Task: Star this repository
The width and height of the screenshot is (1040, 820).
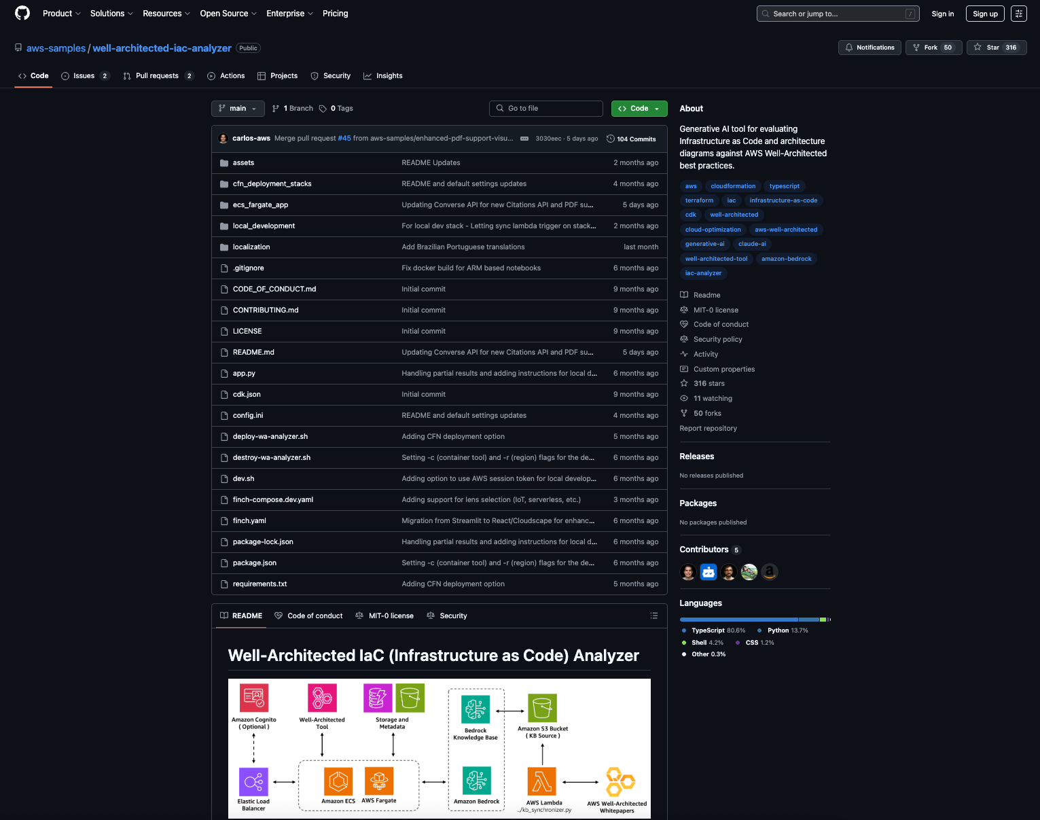Action: [996, 48]
